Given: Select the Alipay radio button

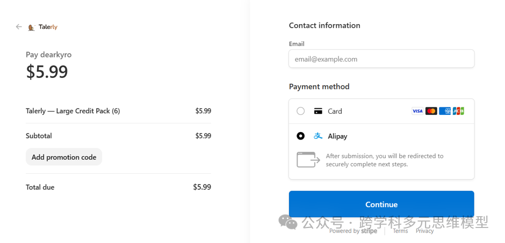Looking at the screenshot, I should coord(300,136).
